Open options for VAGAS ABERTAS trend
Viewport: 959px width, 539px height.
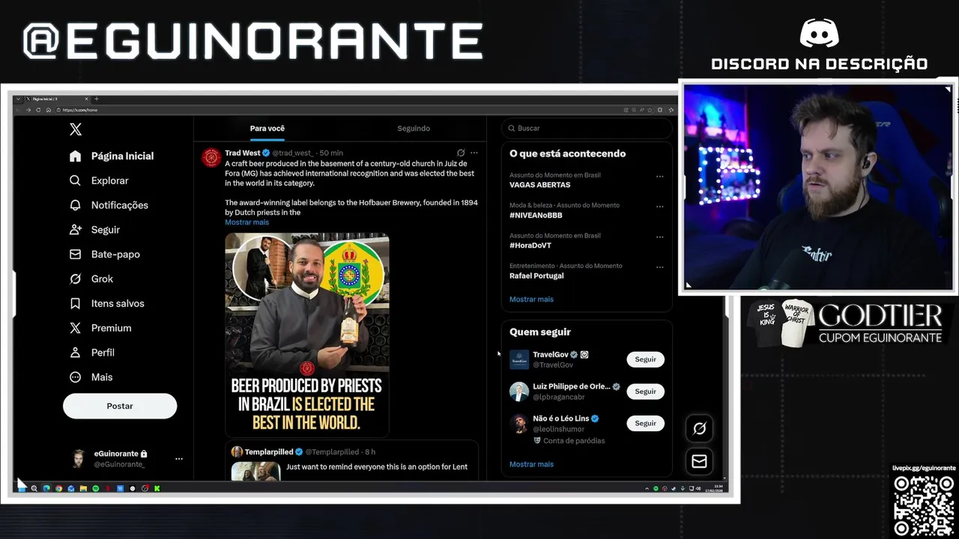click(x=660, y=177)
